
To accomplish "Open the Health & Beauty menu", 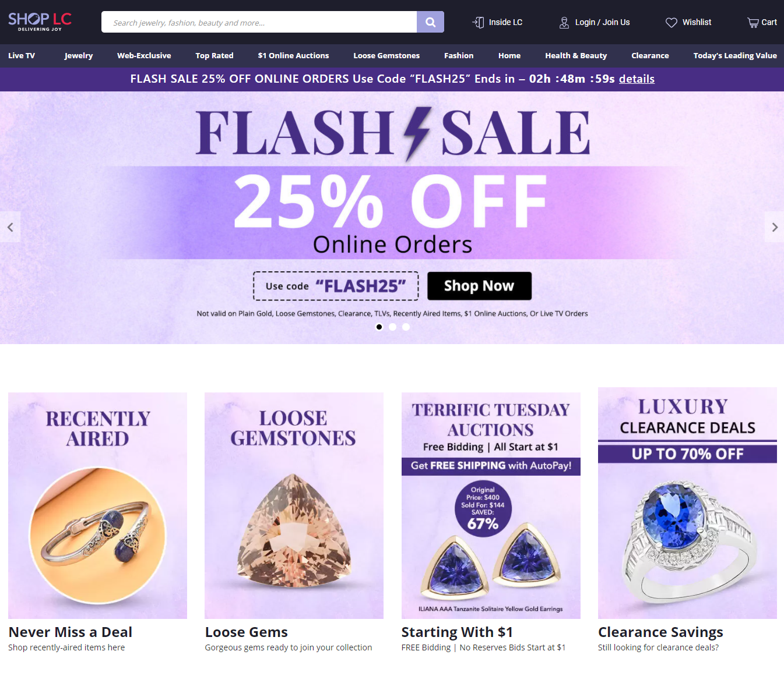I will 576,55.
